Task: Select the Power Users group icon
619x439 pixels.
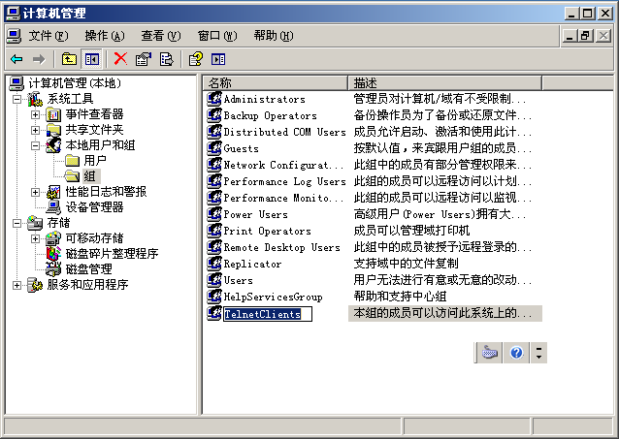Action: tap(214, 214)
